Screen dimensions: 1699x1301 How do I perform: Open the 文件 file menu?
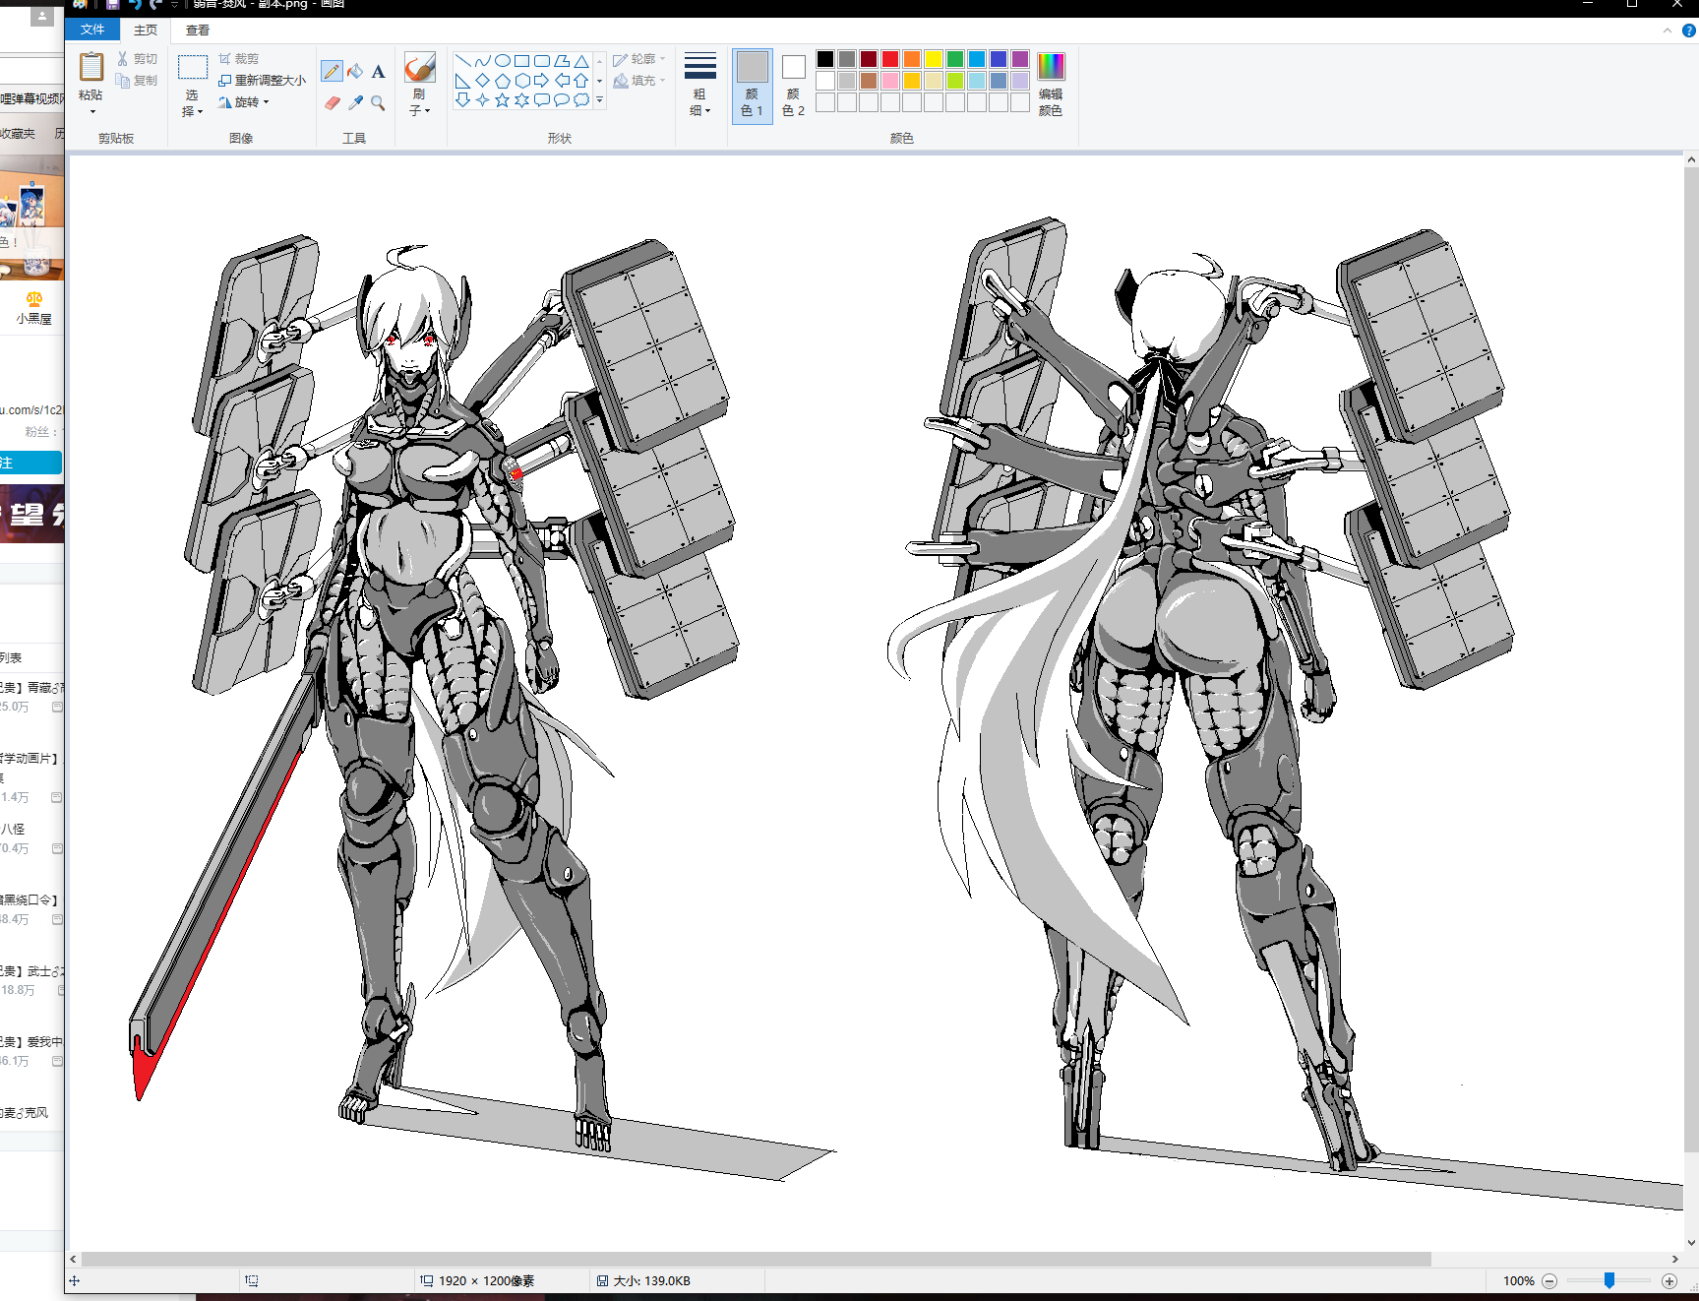point(91,30)
